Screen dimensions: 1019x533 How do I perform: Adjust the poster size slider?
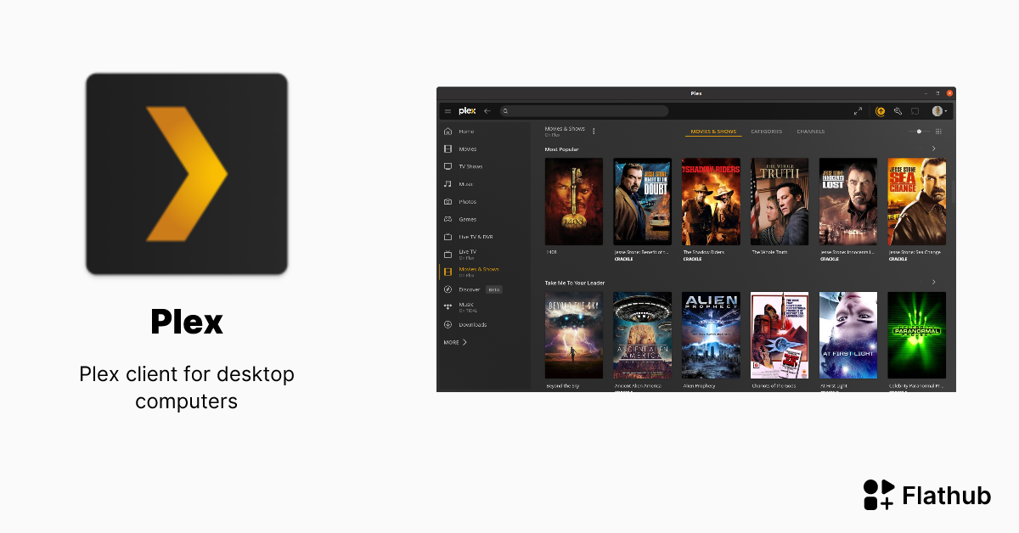(x=919, y=132)
